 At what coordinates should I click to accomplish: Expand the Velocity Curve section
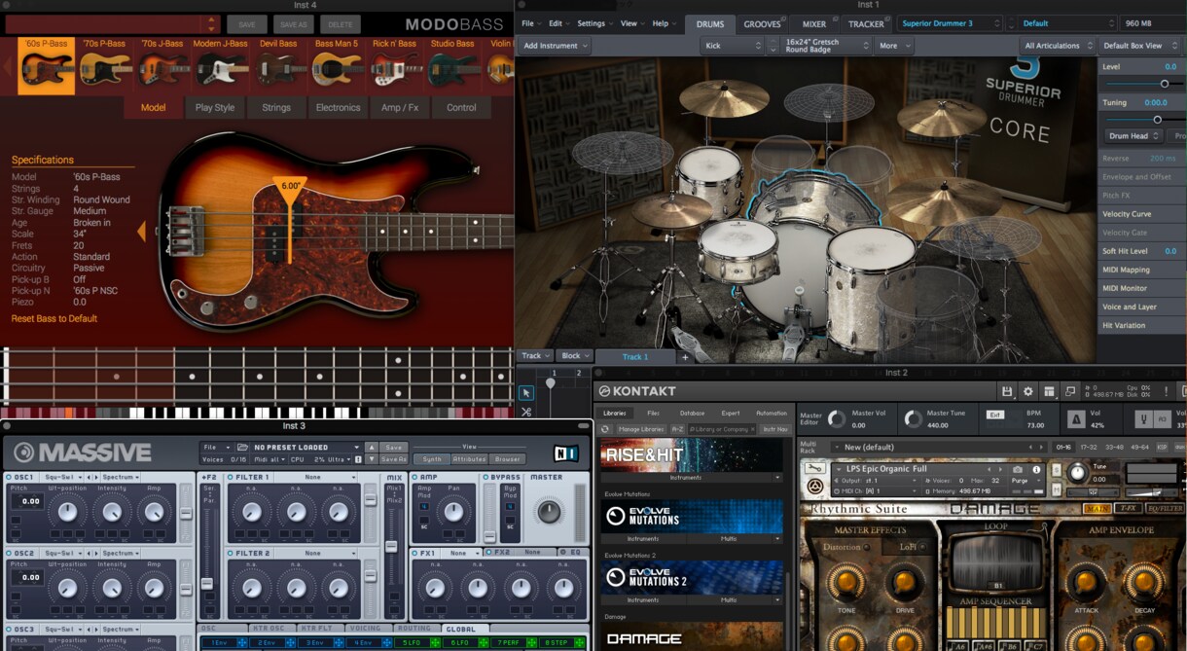tap(1142, 214)
